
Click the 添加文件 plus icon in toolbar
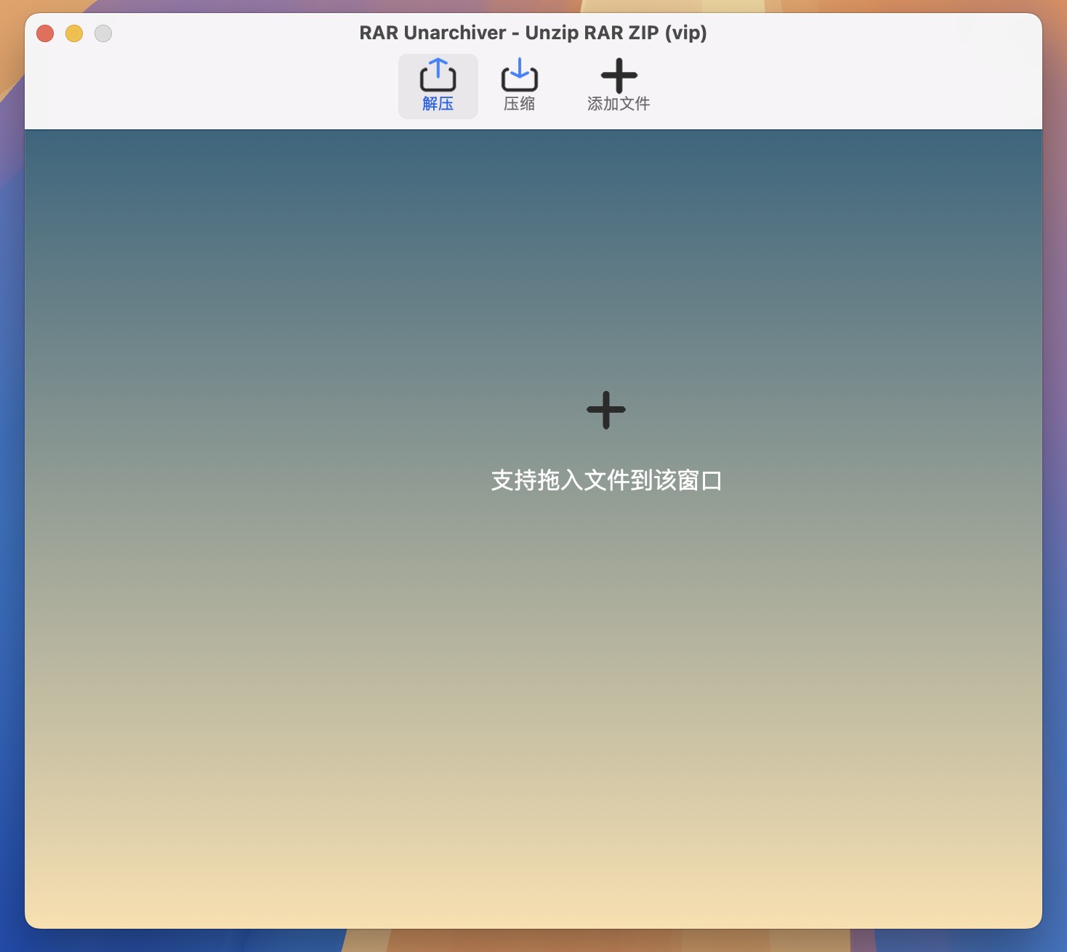[x=619, y=76]
